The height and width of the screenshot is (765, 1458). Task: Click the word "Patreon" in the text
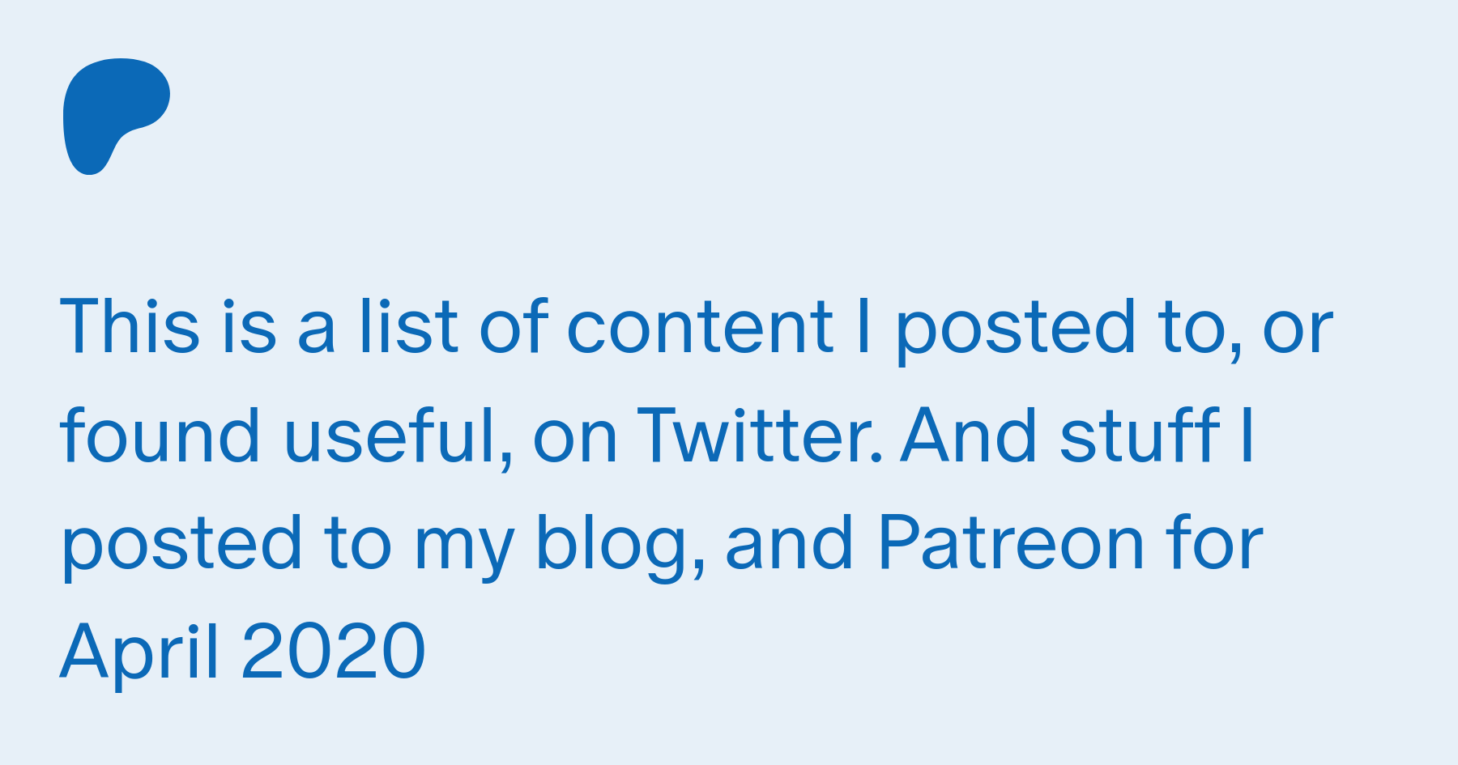click(1011, 543)
